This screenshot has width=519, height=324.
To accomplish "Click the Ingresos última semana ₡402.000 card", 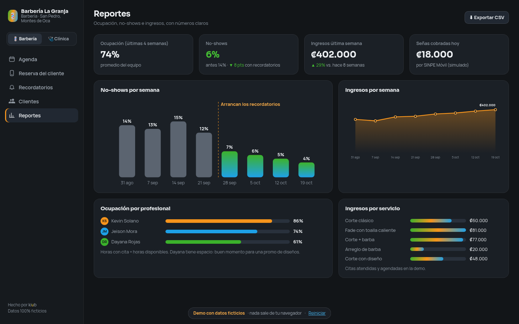I will [x=354, y=54].
